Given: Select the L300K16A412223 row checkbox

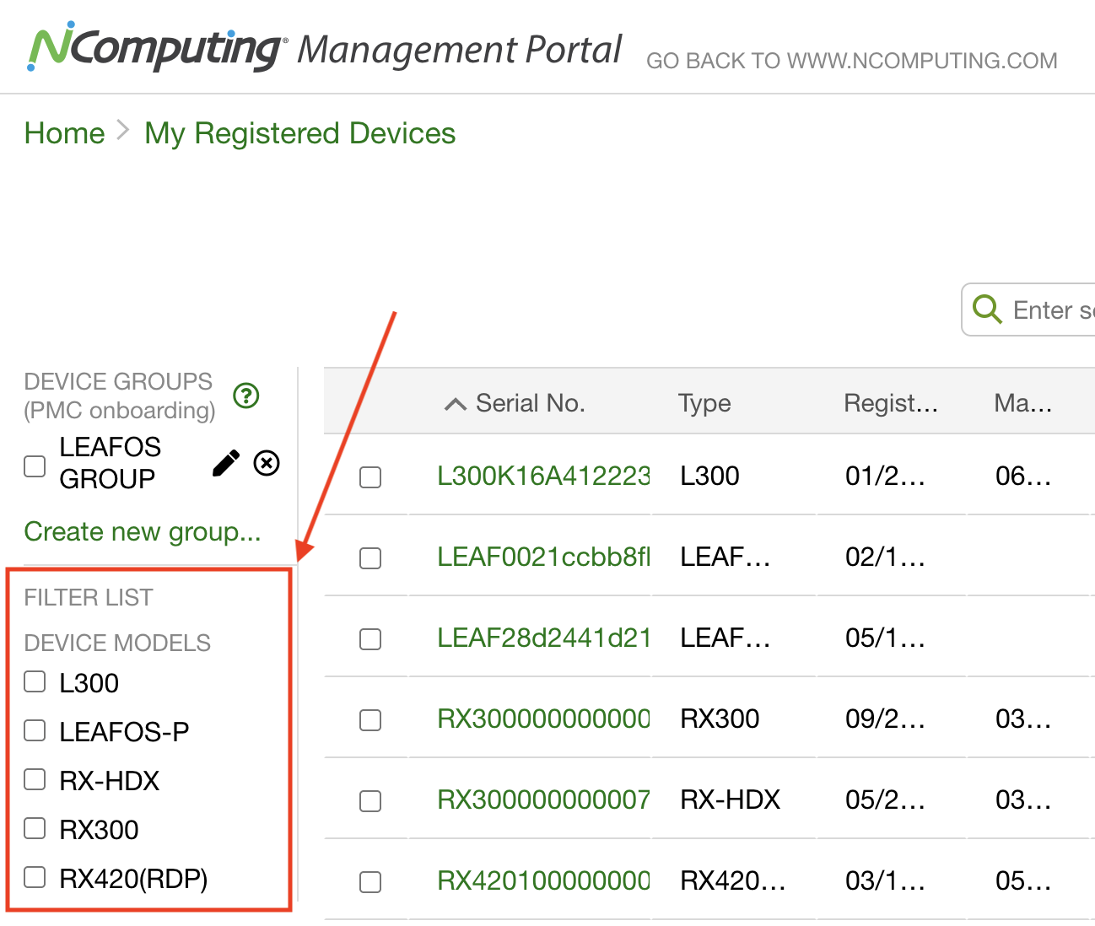Looking at the screenshot, I should 370,477.
